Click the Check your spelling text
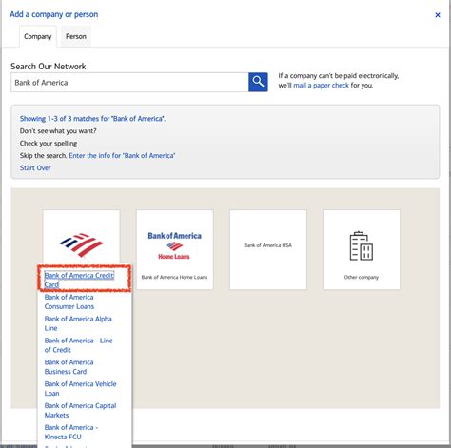This screenshot has width=451, height=448. pyautogui.click(x=49, y=144)
